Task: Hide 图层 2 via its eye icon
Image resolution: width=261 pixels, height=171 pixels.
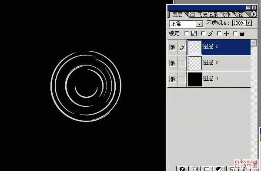Action: point(172,63)
